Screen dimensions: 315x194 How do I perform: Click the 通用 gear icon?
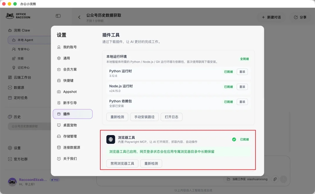tap(59, 58)
